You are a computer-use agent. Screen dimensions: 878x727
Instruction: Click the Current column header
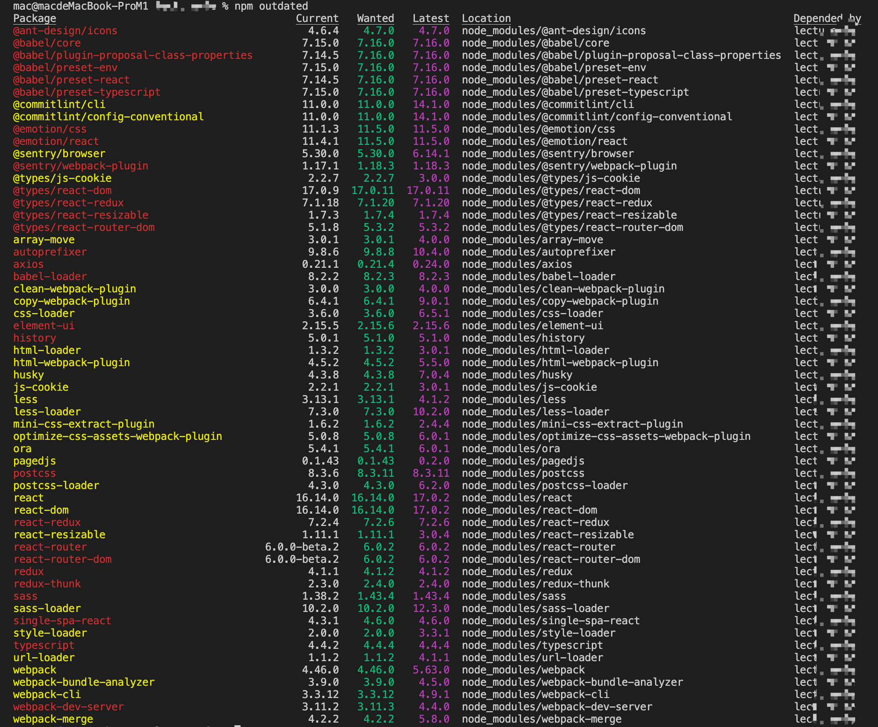tap(317, 18)
